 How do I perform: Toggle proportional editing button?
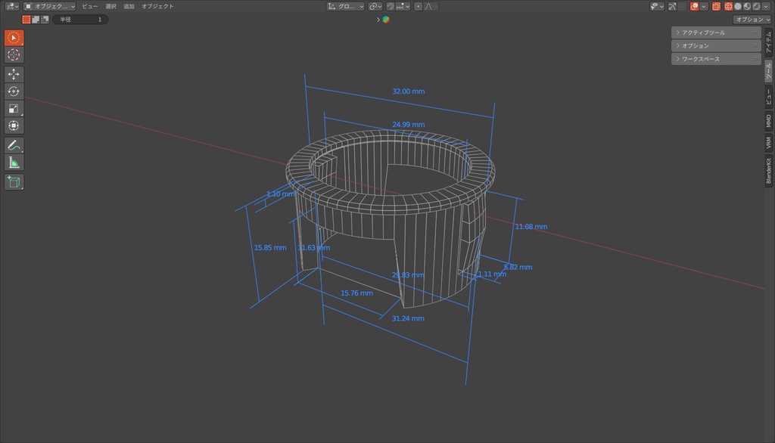coord(418,6)
